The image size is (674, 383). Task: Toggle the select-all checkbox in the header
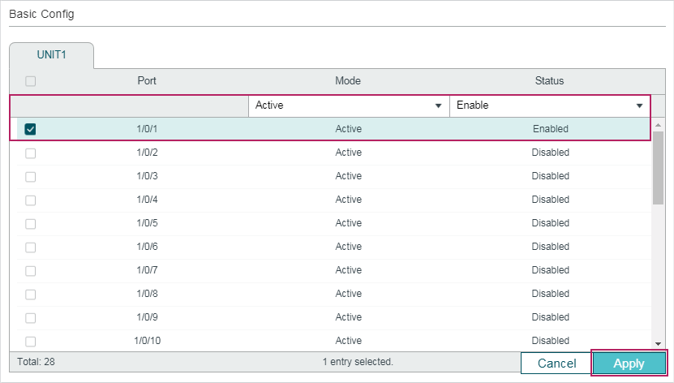(31, 81)
